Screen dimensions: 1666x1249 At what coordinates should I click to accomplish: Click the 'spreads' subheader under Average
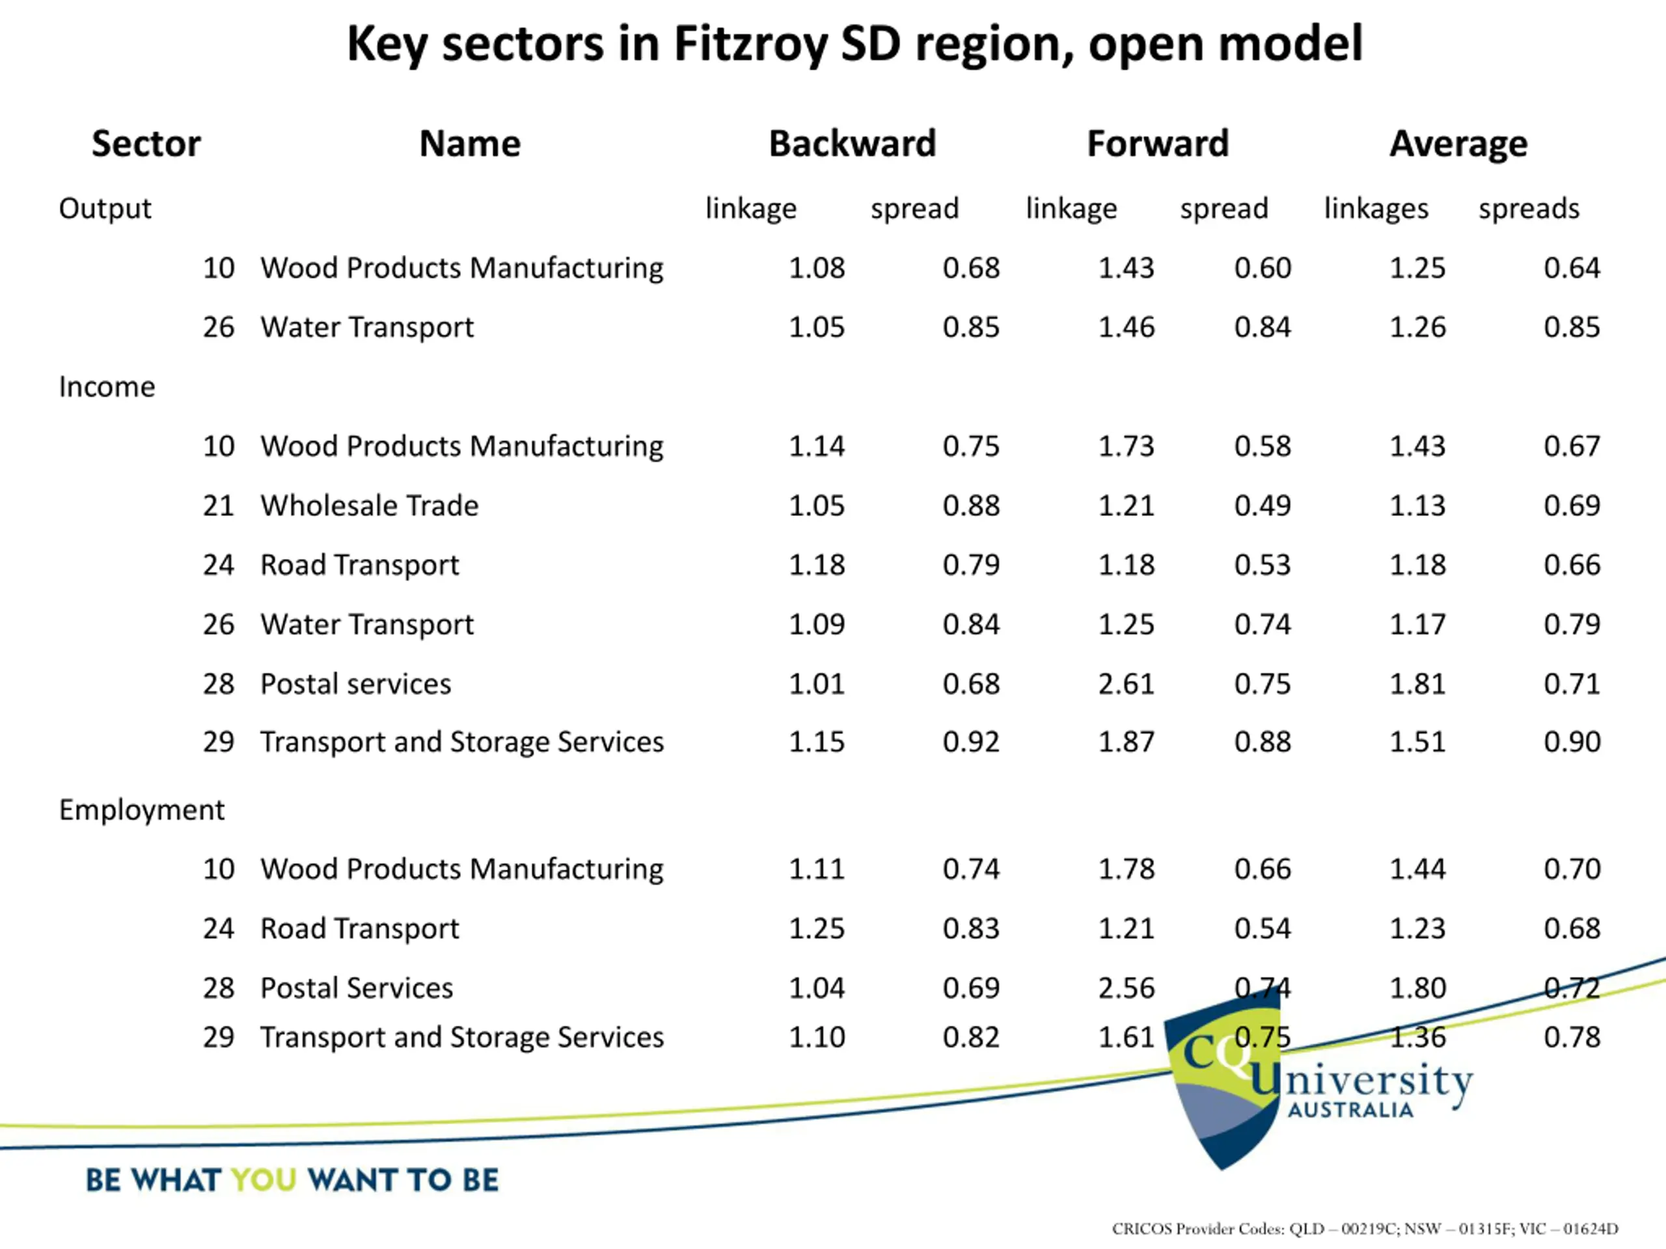click(x=1529, y=209)
